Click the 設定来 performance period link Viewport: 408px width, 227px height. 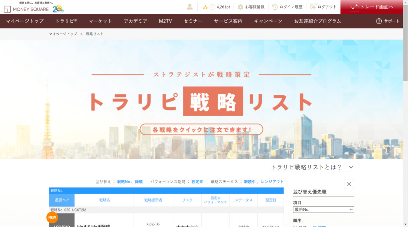point(197,182)
